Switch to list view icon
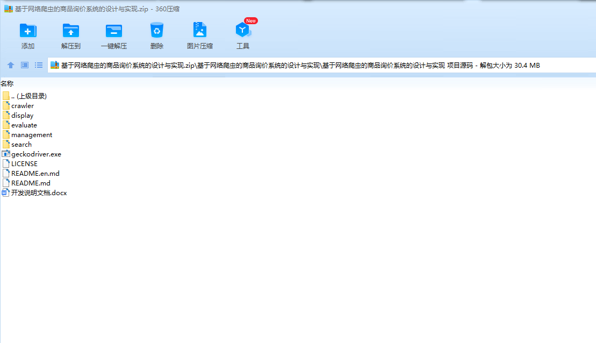 click(x=39, y=65)
